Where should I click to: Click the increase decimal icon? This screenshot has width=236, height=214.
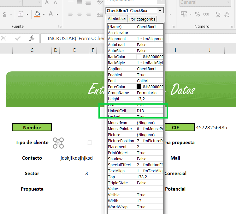pyautogui.click(x=218, y=15)
